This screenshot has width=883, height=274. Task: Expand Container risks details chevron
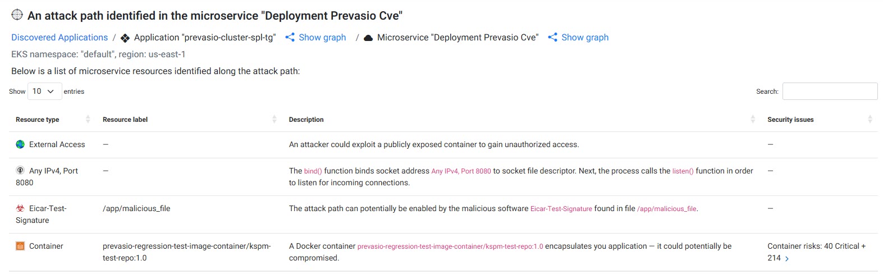coord(787,259)
